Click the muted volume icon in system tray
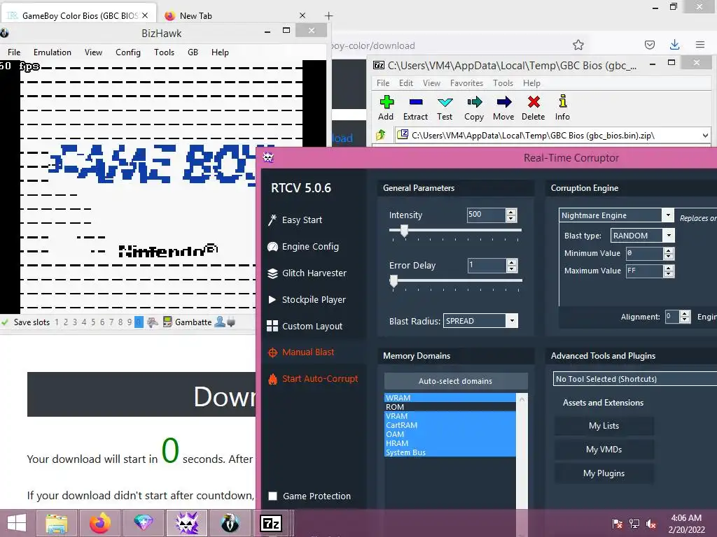This screenshot has width=717, height=537. point(651,524)
